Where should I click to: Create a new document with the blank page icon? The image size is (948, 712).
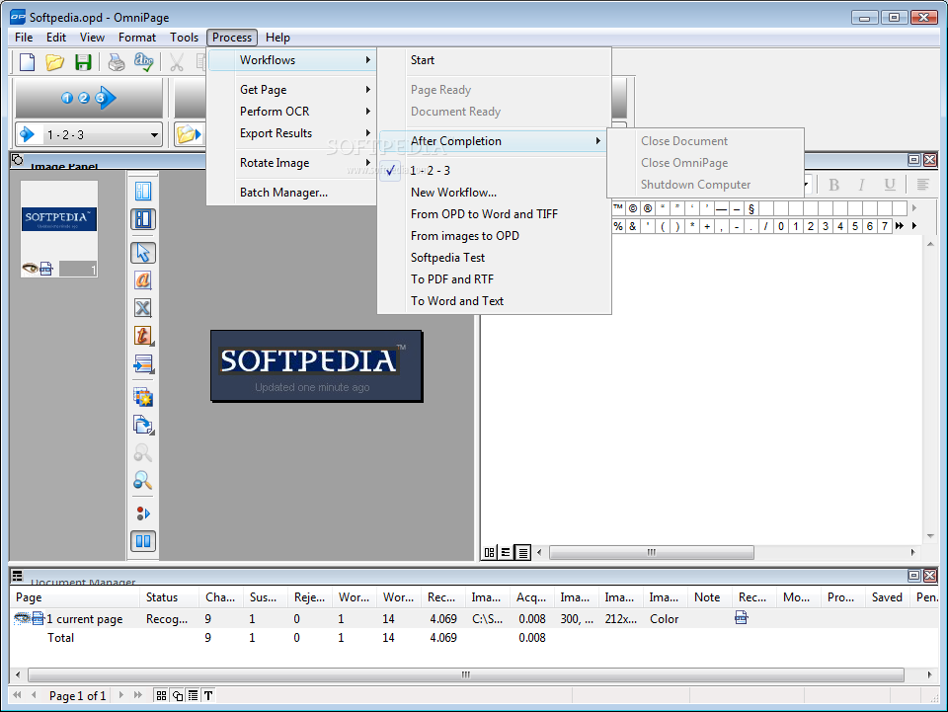coord(28,61)
